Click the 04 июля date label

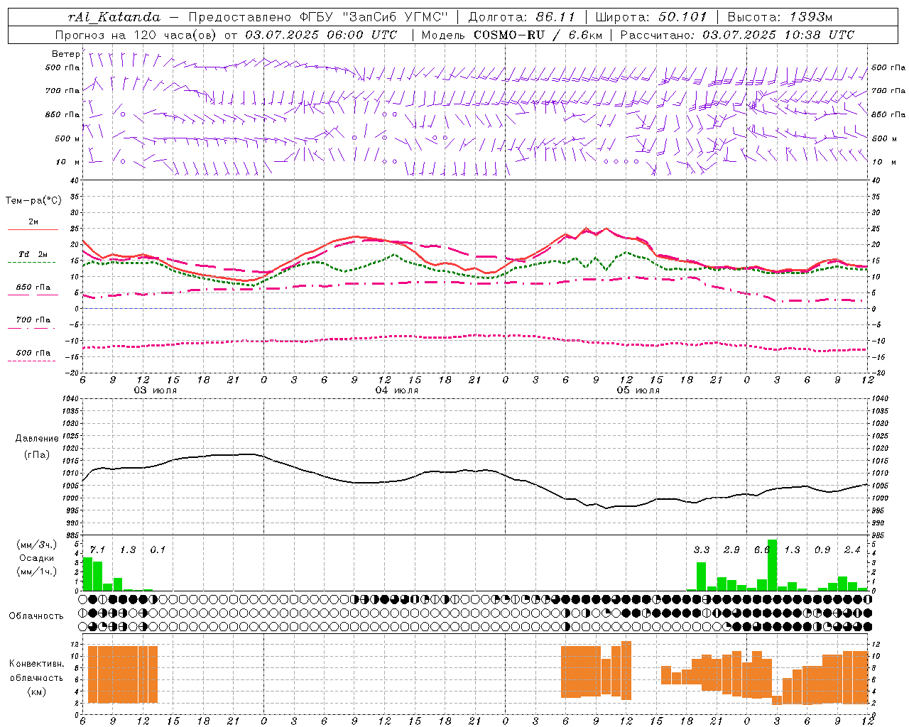click(x=397, y=390)
